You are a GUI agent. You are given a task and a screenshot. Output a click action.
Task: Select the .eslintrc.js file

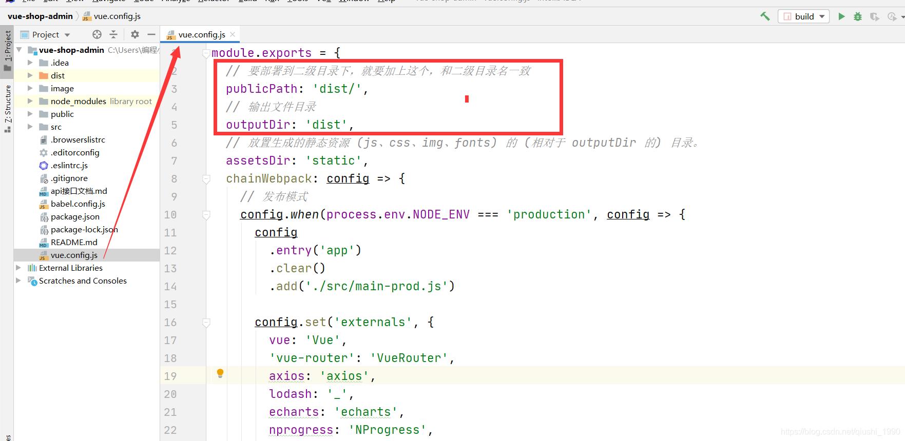[69, 165]
